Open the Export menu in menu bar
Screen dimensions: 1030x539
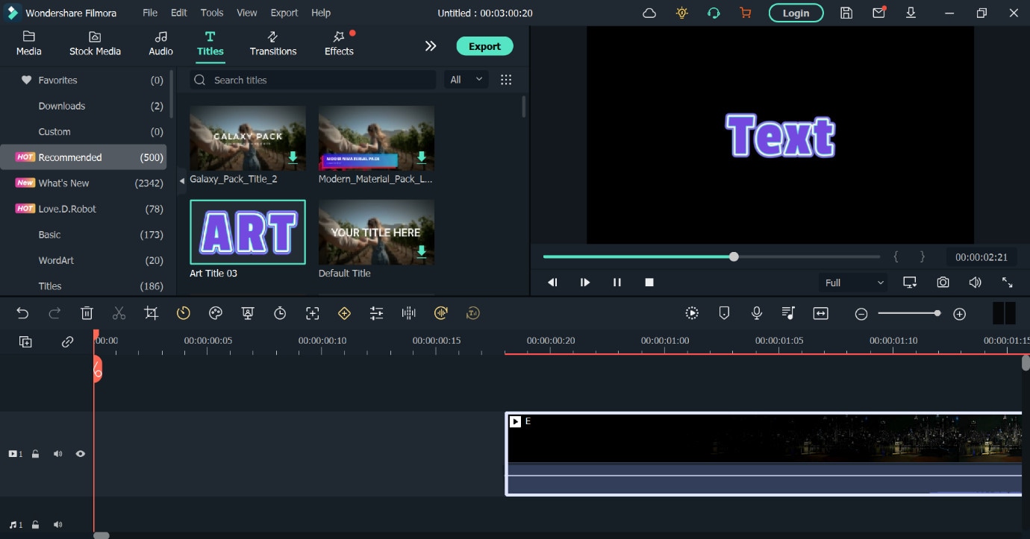coord(284,13)
